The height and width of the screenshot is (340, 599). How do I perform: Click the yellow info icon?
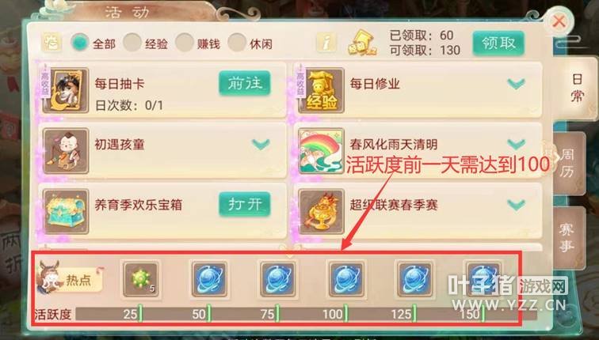(326, 43)
